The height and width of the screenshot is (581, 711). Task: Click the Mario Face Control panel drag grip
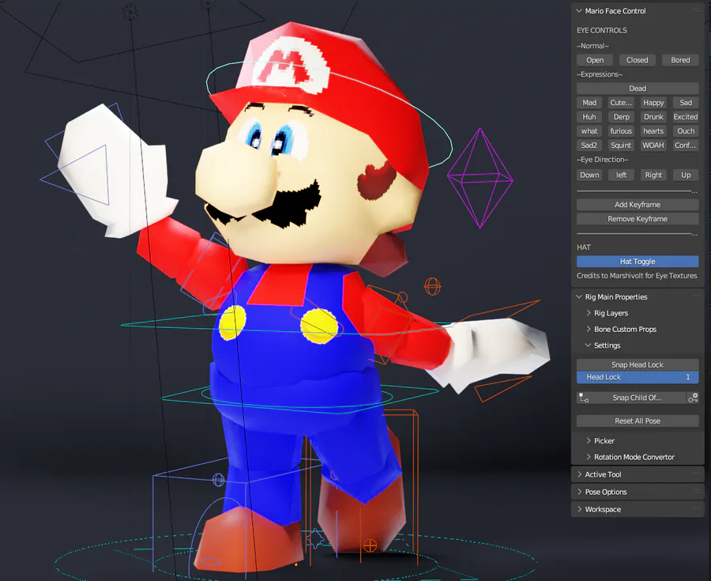point(697,10)
